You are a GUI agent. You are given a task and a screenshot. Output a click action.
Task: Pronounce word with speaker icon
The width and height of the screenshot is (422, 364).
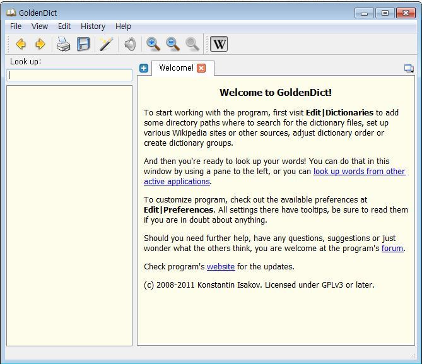[130, 44]
